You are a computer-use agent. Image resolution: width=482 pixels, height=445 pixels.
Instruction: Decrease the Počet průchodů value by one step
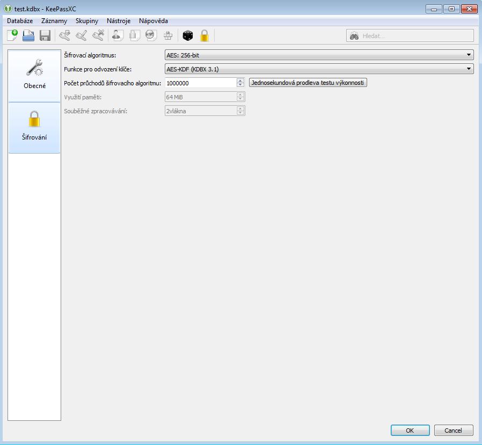pyautogui.click(x=240, y=85)
